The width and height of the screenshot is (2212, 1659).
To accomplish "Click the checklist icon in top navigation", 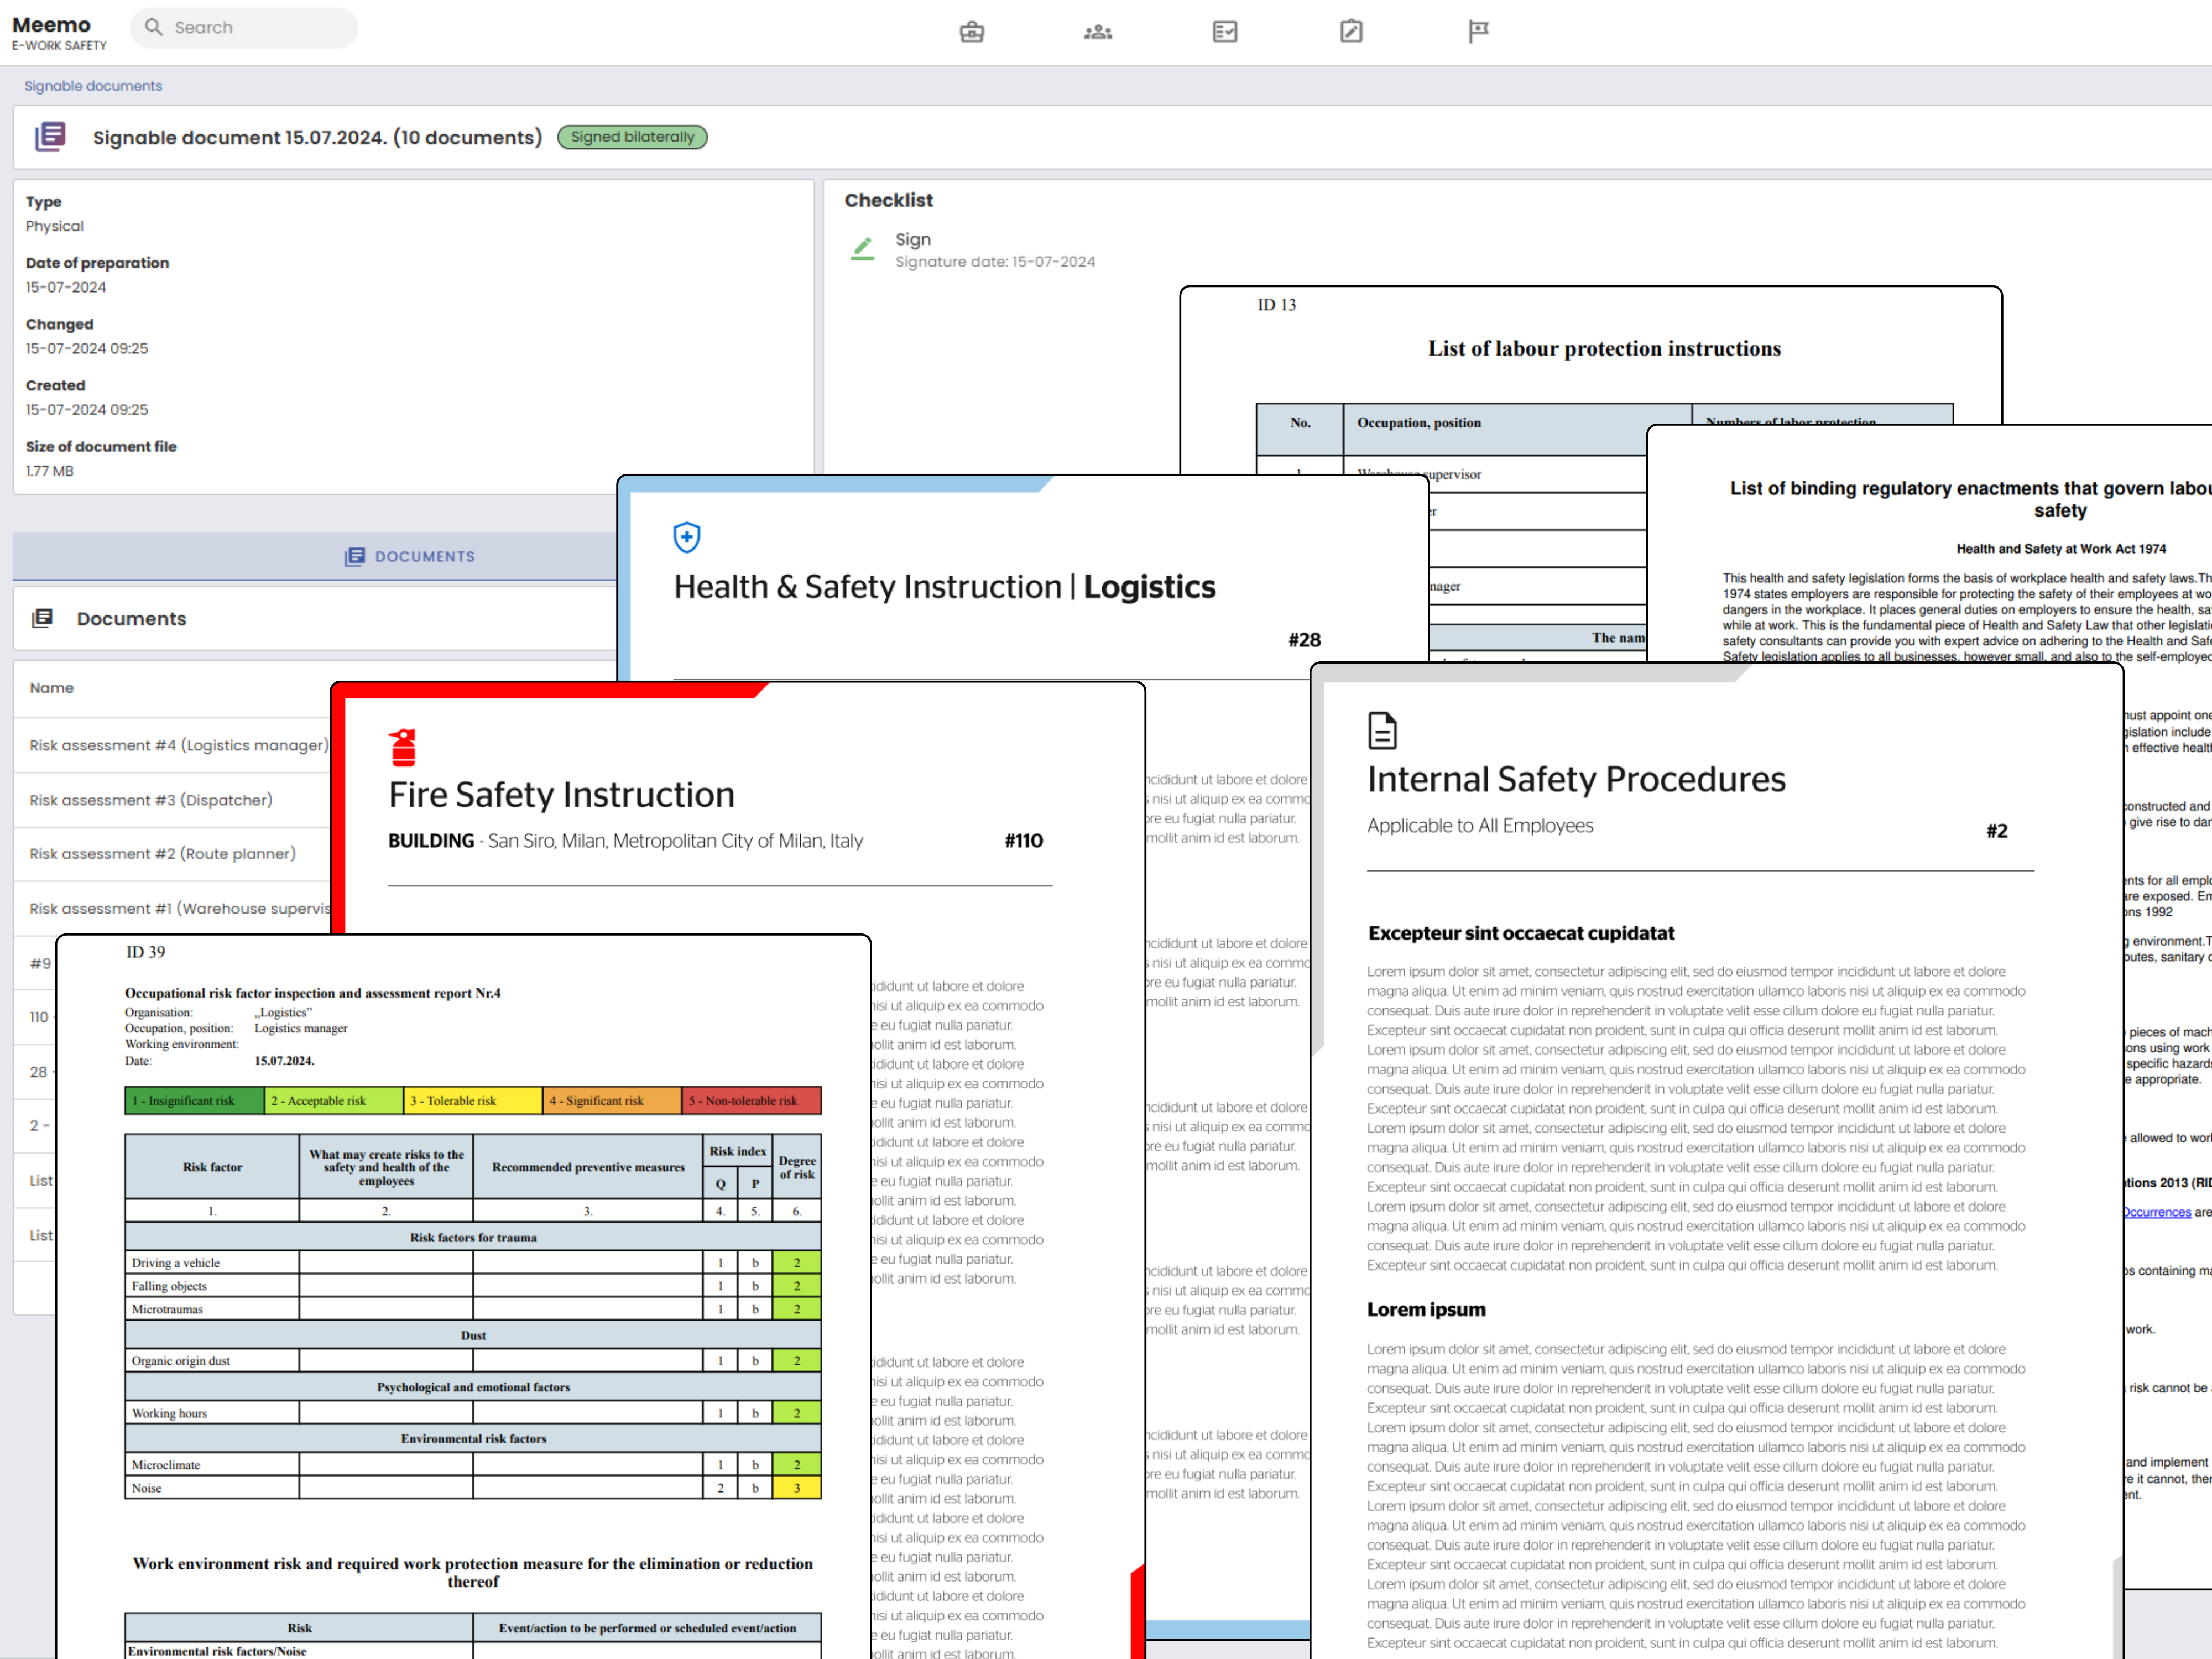I will pos(1224,32).
